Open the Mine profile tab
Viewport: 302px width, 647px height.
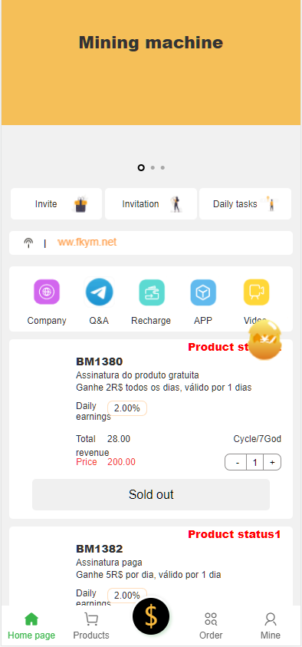coord(271,626)
